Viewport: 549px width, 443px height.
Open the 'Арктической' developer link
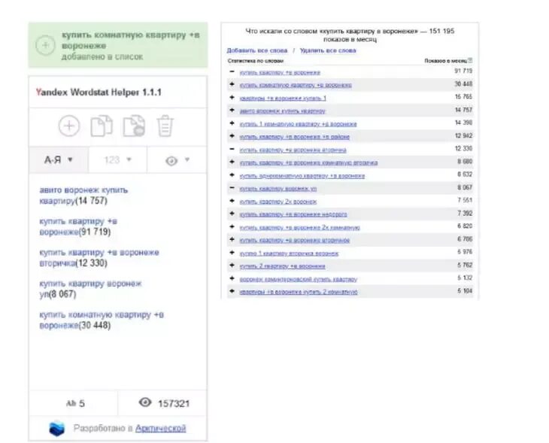click(161, 428)
